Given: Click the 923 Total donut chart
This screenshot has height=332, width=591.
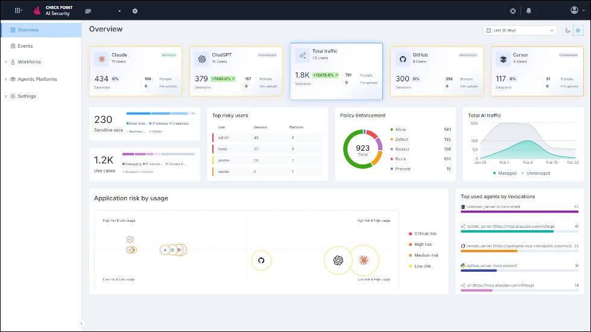Looking at the screenshot, I should coord(362,149).
